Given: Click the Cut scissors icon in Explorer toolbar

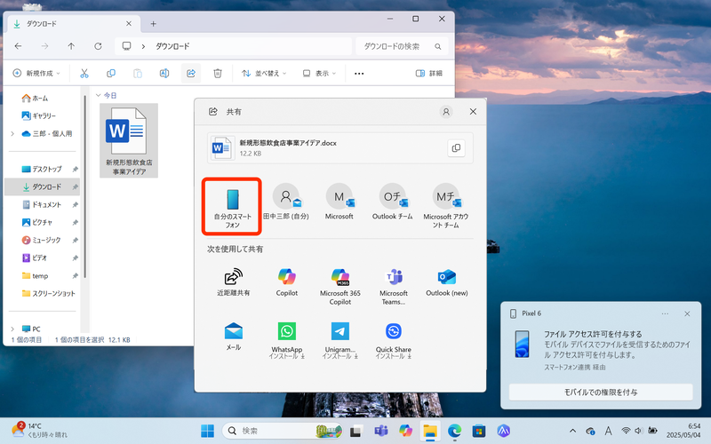Looking at the screenshot, I should 84,74.
